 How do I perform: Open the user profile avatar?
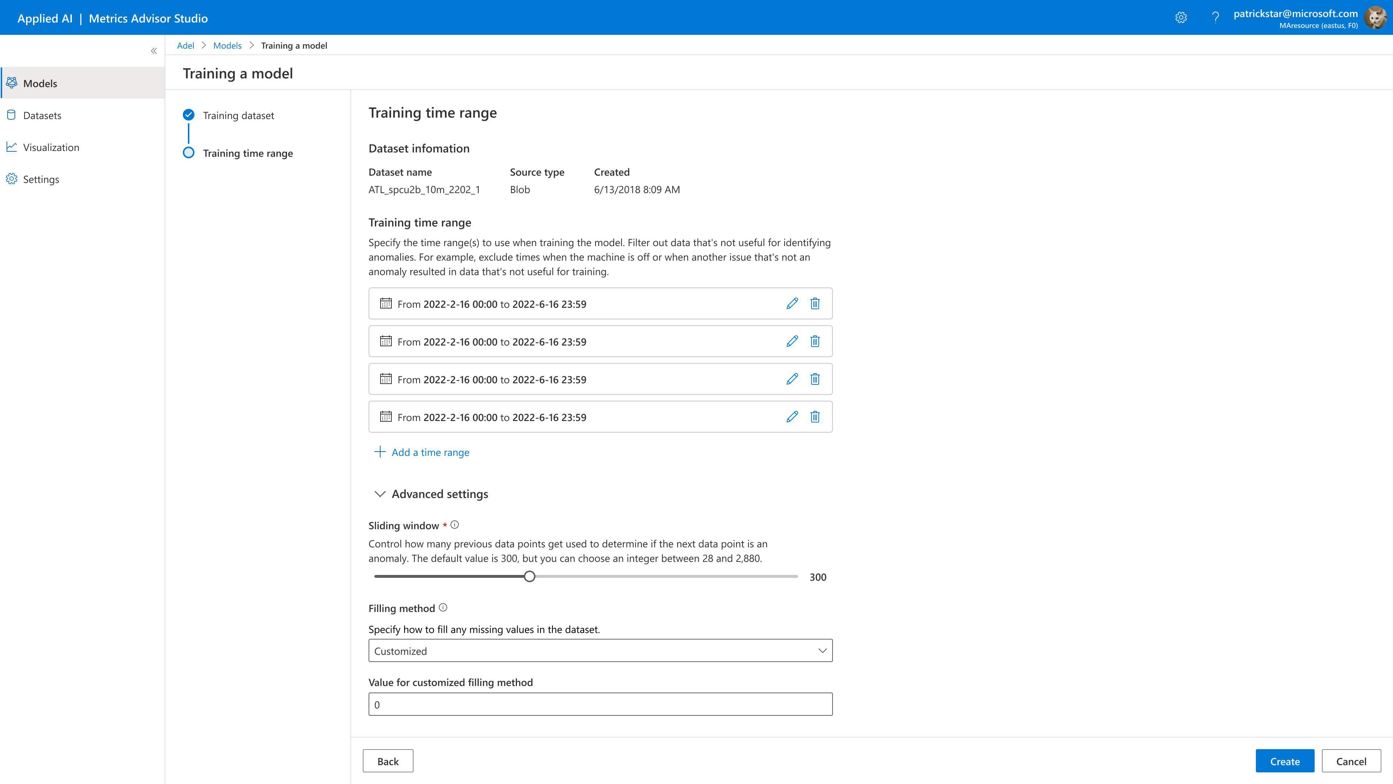1375,18
